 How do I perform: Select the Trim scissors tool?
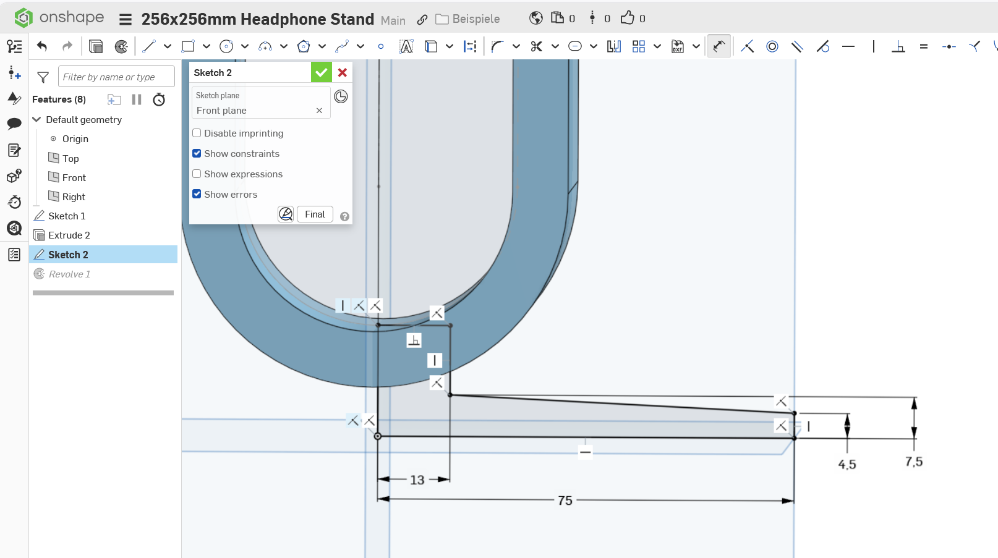point(537,46)
